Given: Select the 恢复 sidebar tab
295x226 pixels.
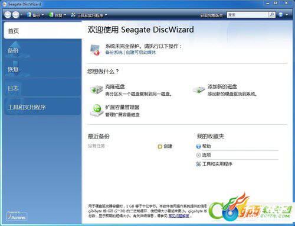Looking at the screenshot, I should [42, 69].
